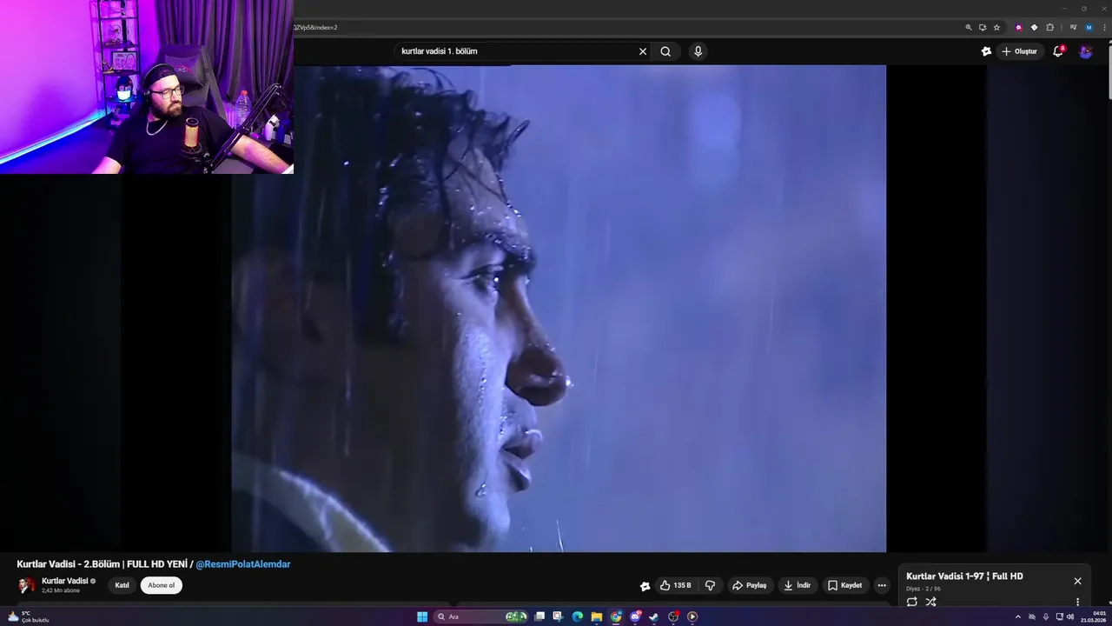1112x626 pixels.
Task: Dislike the video with the thumbs down
Action: pyautogui.click(x=710, y=585)
